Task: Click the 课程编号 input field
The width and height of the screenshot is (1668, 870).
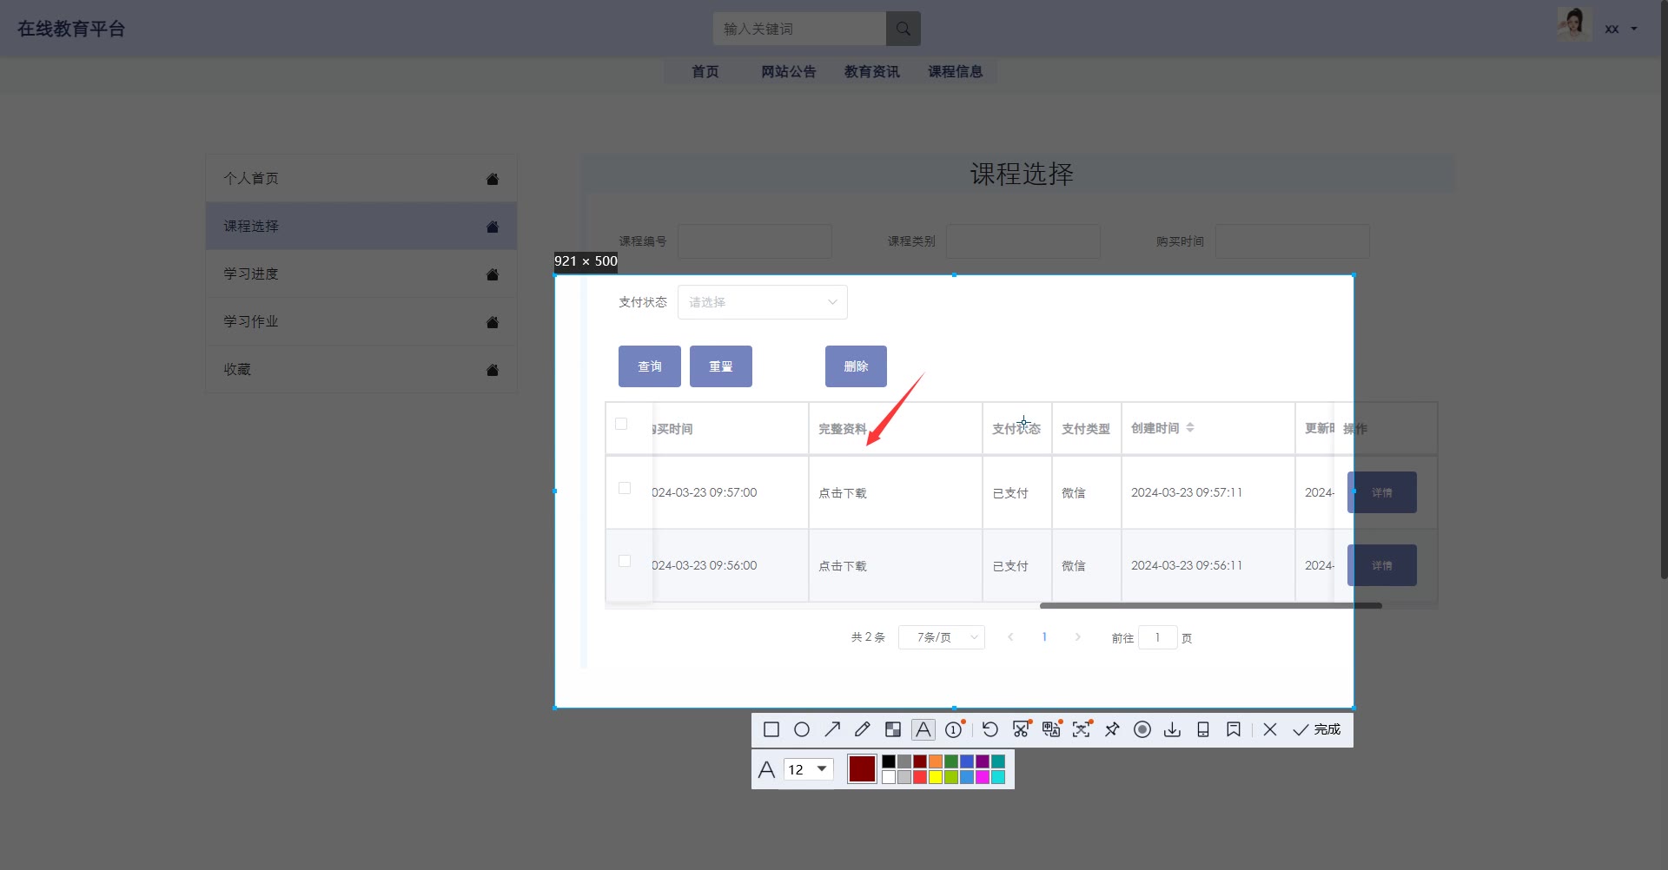Action: click(x=754, y=241)
